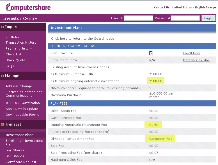Click the Maximum Sales Fee label
Image resolution: width=218 pixels, height=165 pixels.
66,160
